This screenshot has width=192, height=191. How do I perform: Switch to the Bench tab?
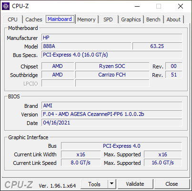(x=153, y=19)
